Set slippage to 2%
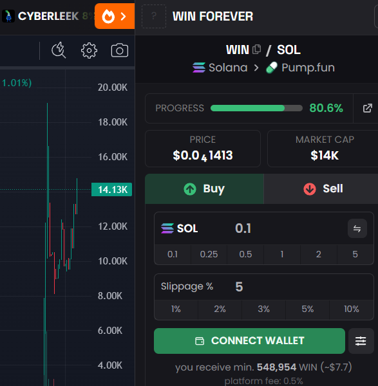Viewport: 378px width, 386px height. (x=220, y=309)
